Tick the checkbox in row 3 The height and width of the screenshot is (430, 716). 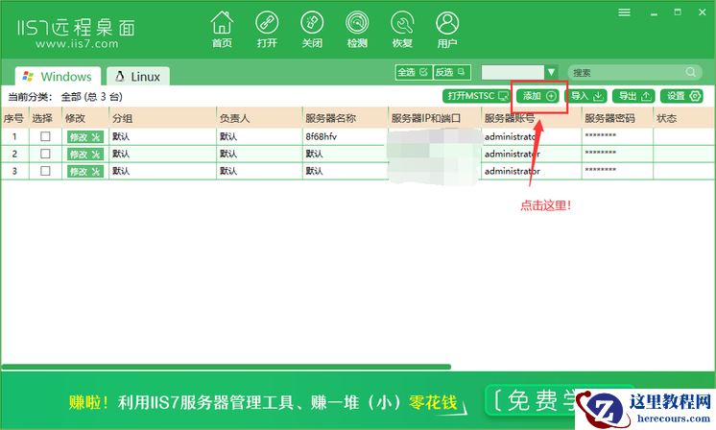(x=45, y=171)
